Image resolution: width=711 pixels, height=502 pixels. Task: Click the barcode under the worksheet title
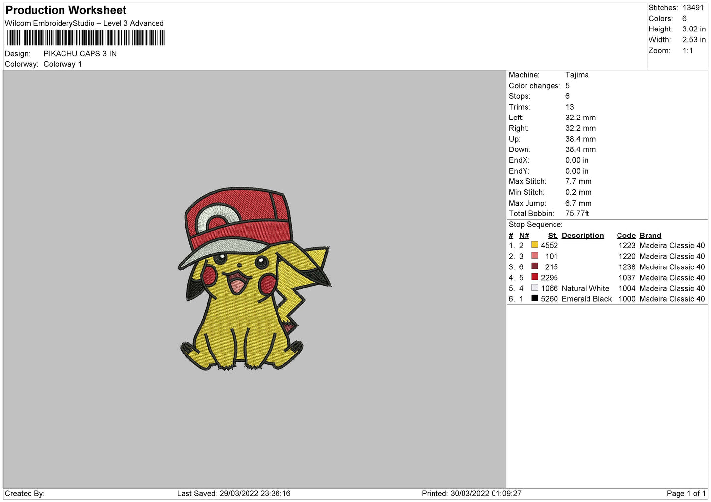[86, 38]
